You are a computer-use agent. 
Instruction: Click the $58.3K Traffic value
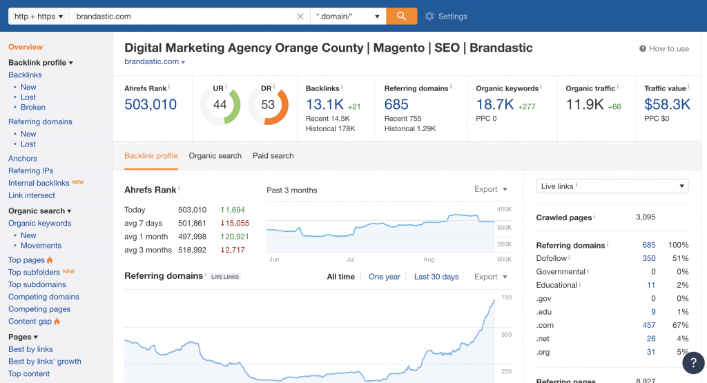668,104
